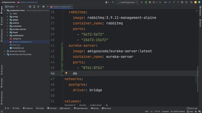Open the code-with-me user icon dropdown
The height and width of the screenshot is (113, 202).
coord(107,2)
